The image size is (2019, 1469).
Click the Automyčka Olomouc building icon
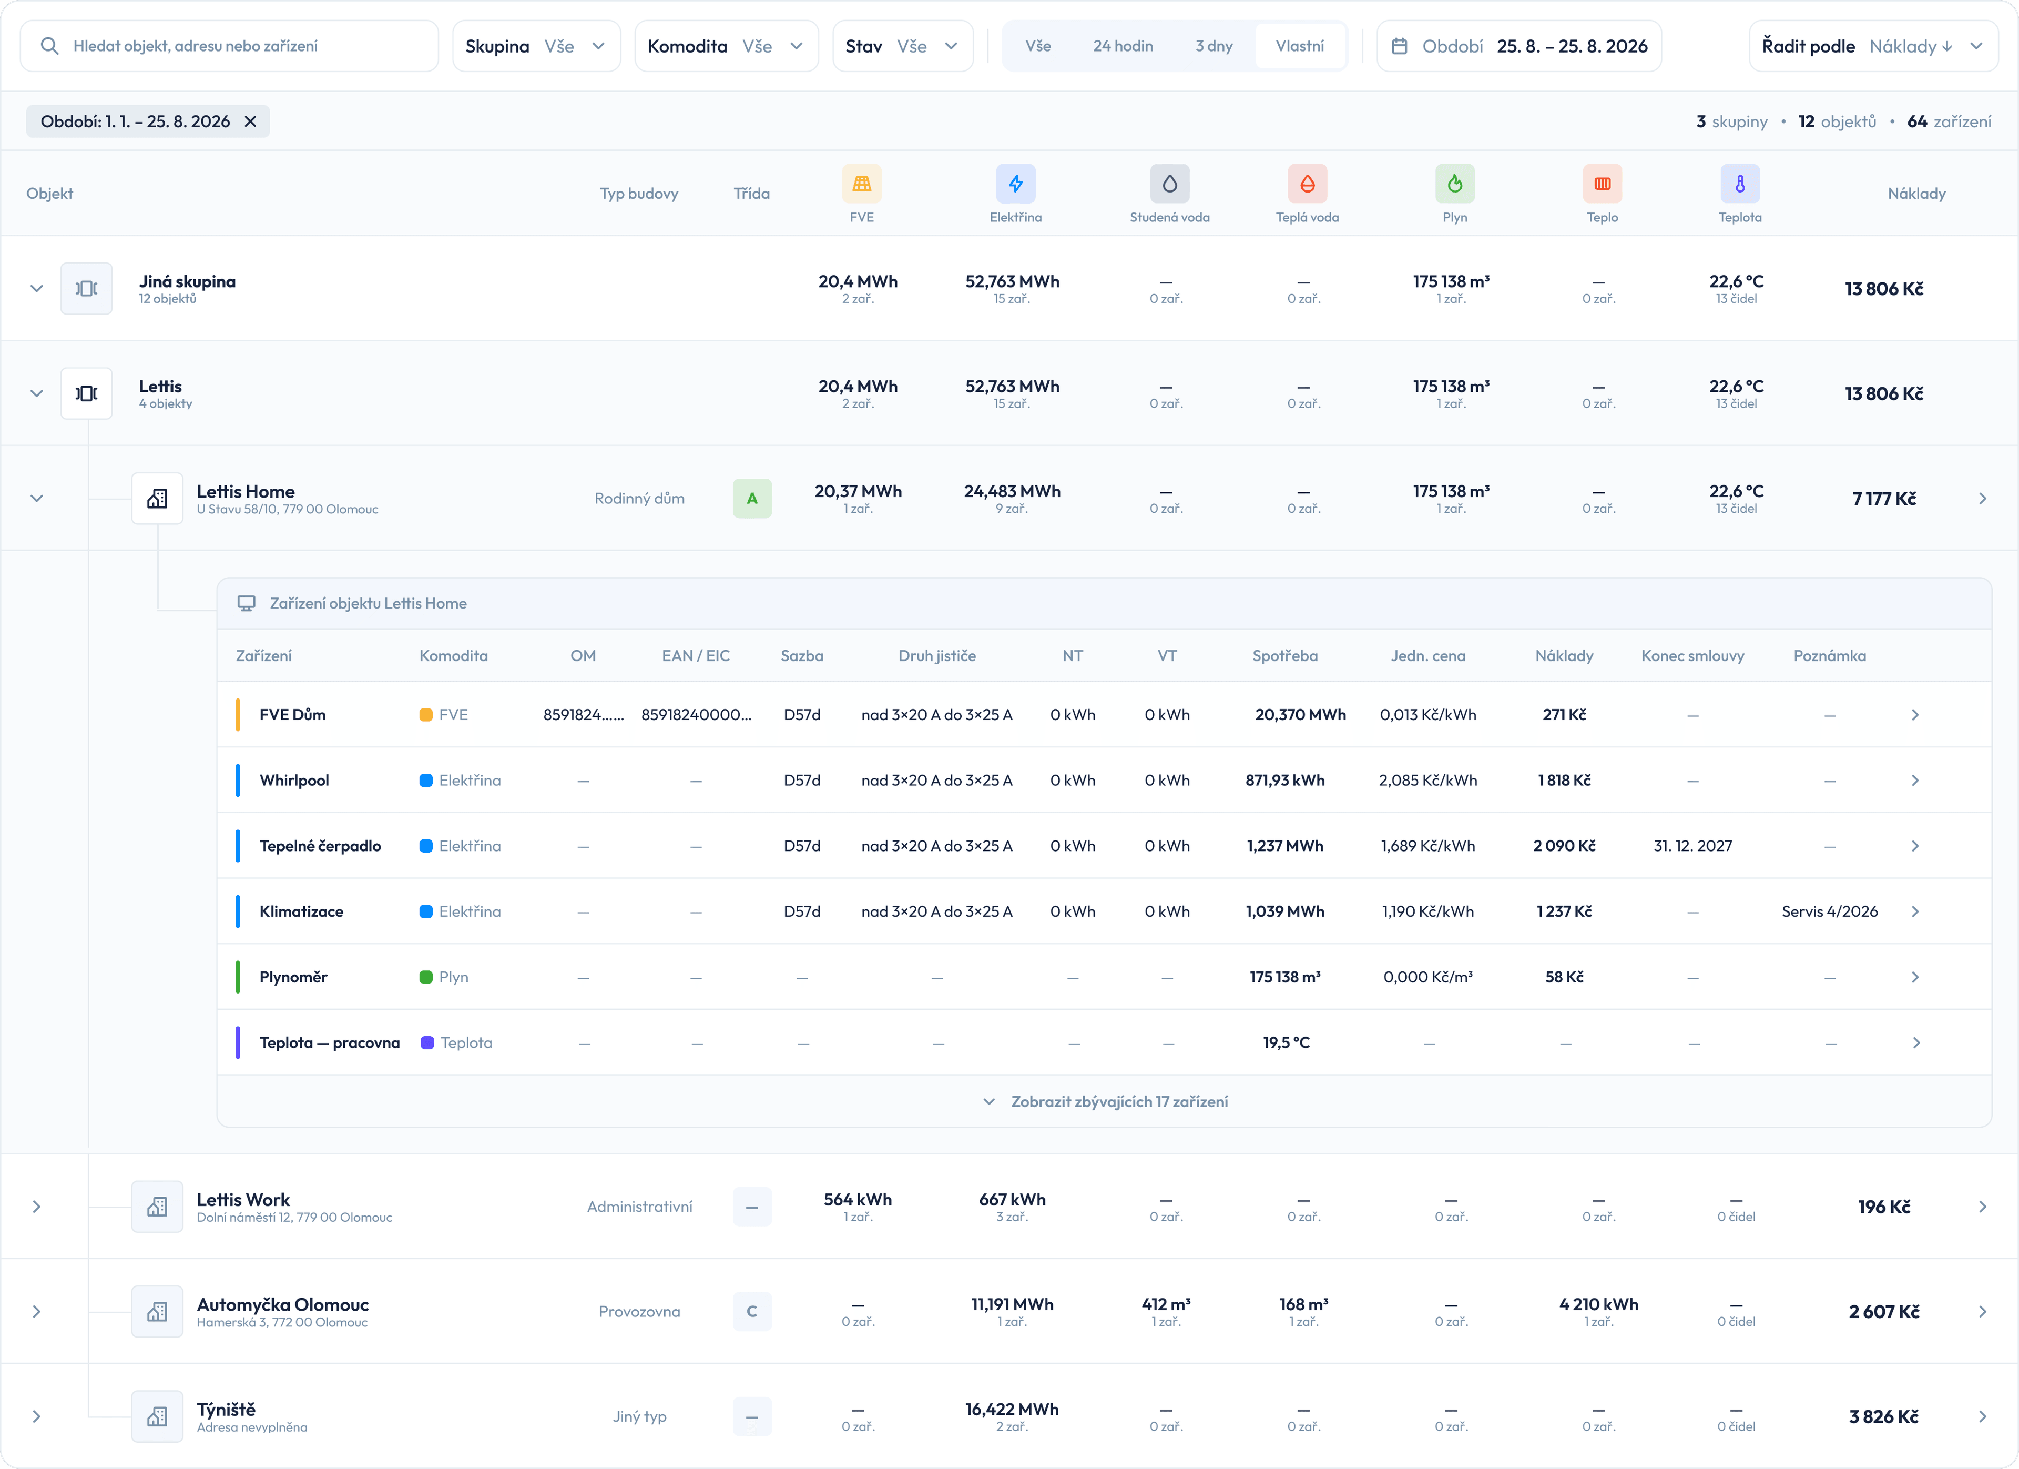click(x=158, y=1311)
